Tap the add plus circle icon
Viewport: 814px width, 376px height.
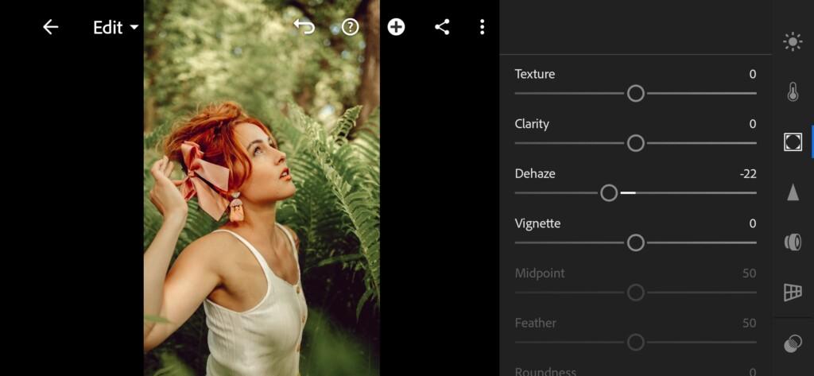tap(396, 27)
